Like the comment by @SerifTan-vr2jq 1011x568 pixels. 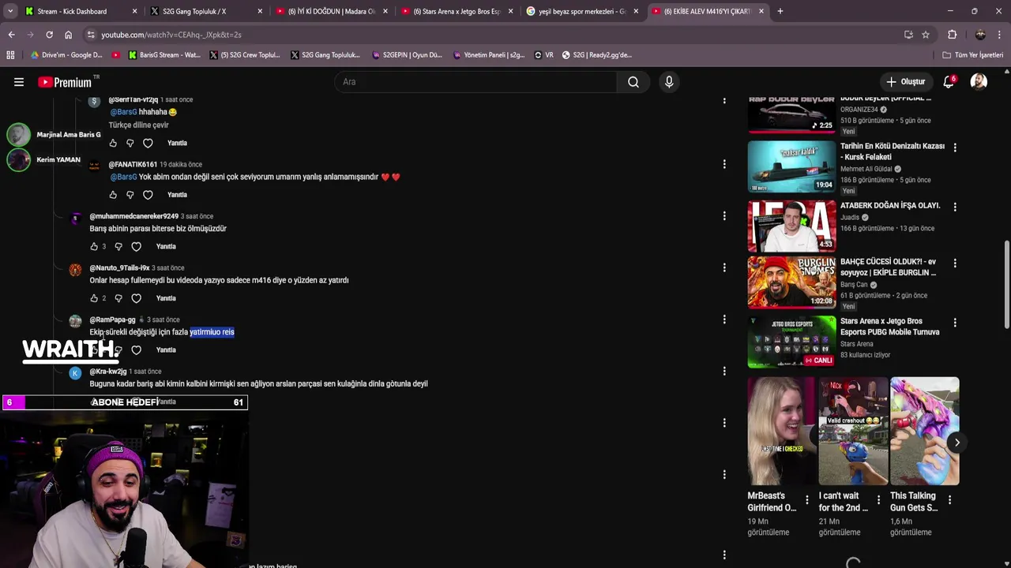(113, 143)
